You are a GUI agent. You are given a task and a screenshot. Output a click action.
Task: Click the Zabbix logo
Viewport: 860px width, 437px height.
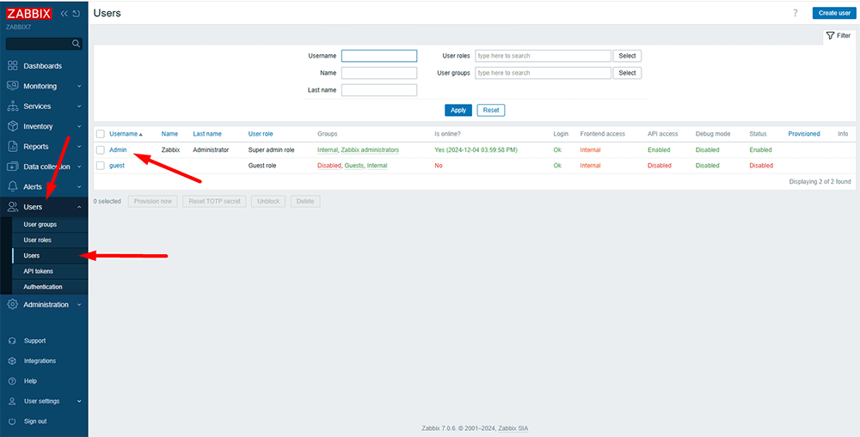29,14
